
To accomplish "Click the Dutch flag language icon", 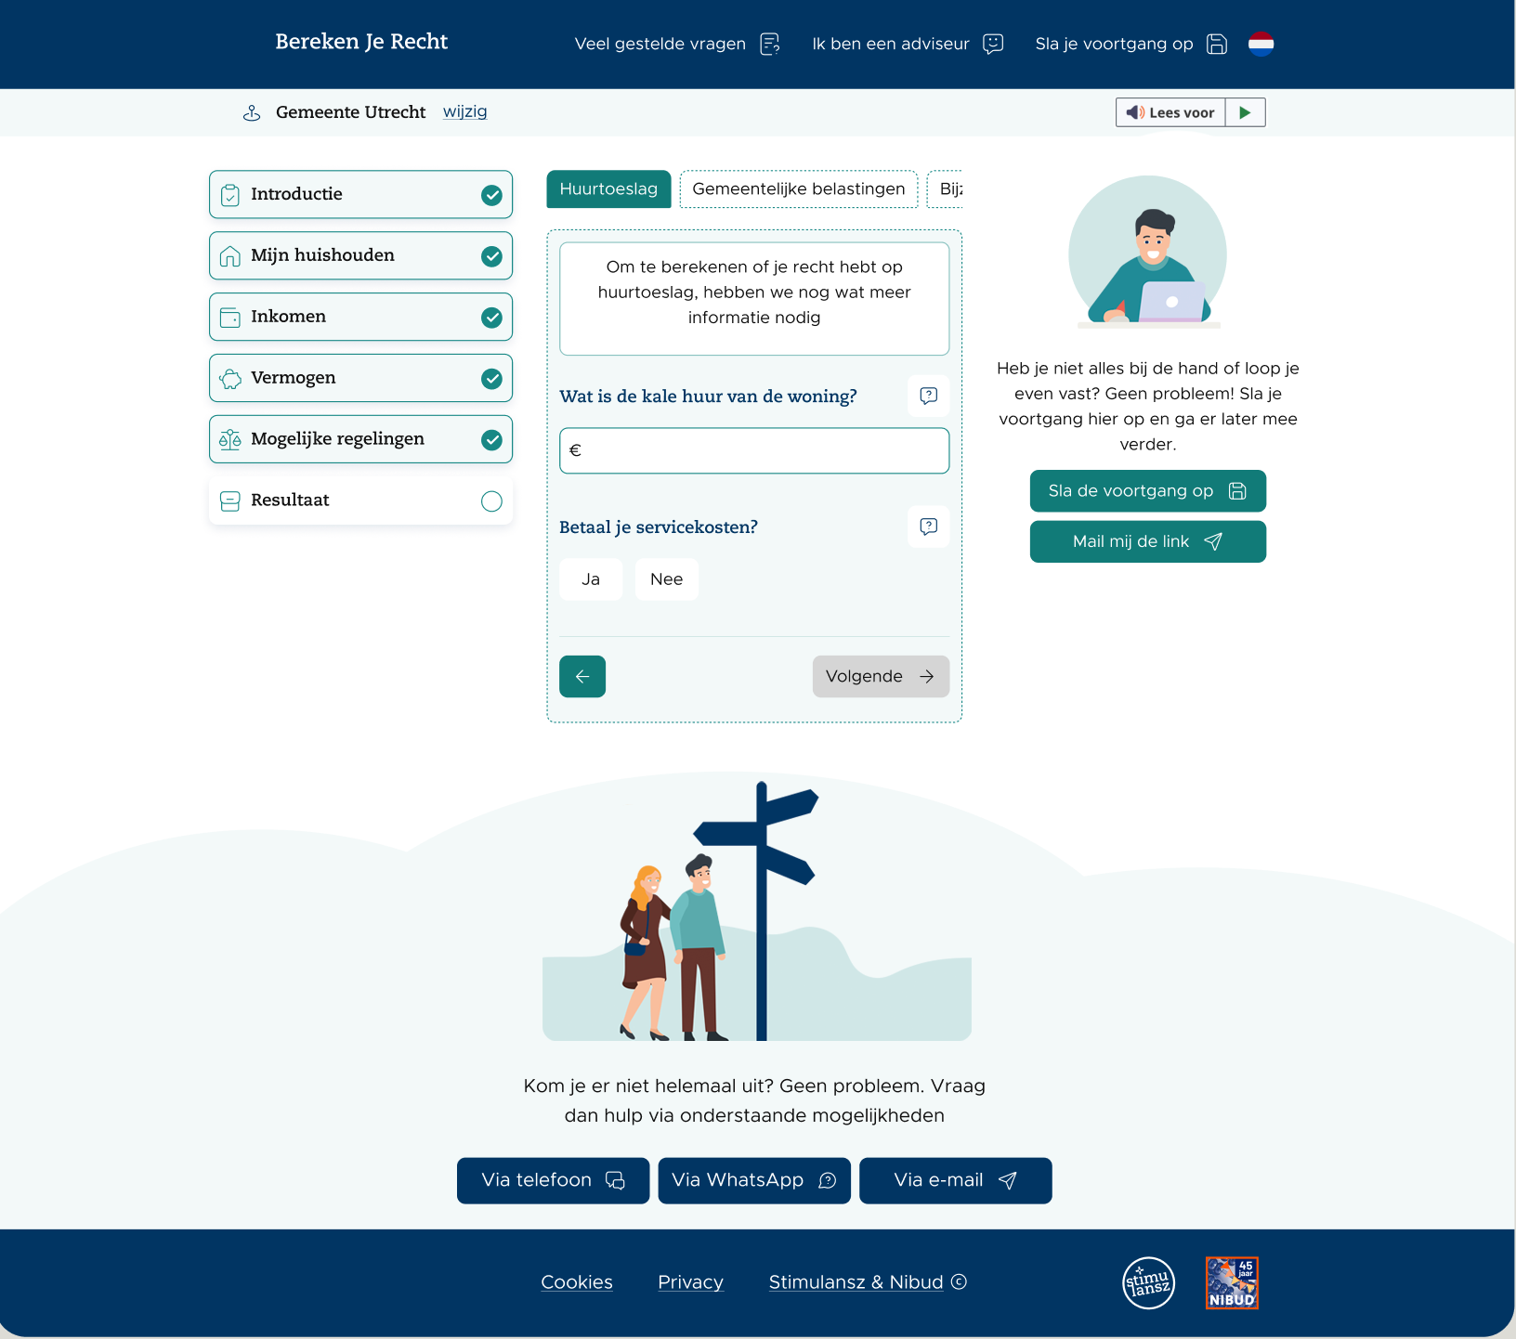I will tap(1261, 44).
